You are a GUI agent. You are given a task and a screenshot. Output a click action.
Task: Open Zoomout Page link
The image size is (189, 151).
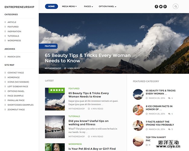click(x=16, y=110)
